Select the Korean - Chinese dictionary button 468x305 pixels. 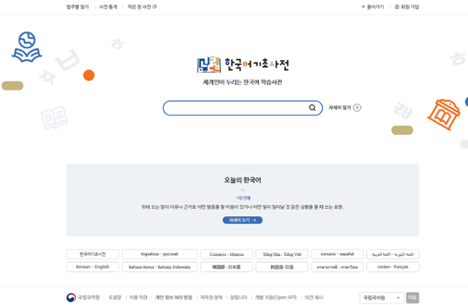point(282,267)
